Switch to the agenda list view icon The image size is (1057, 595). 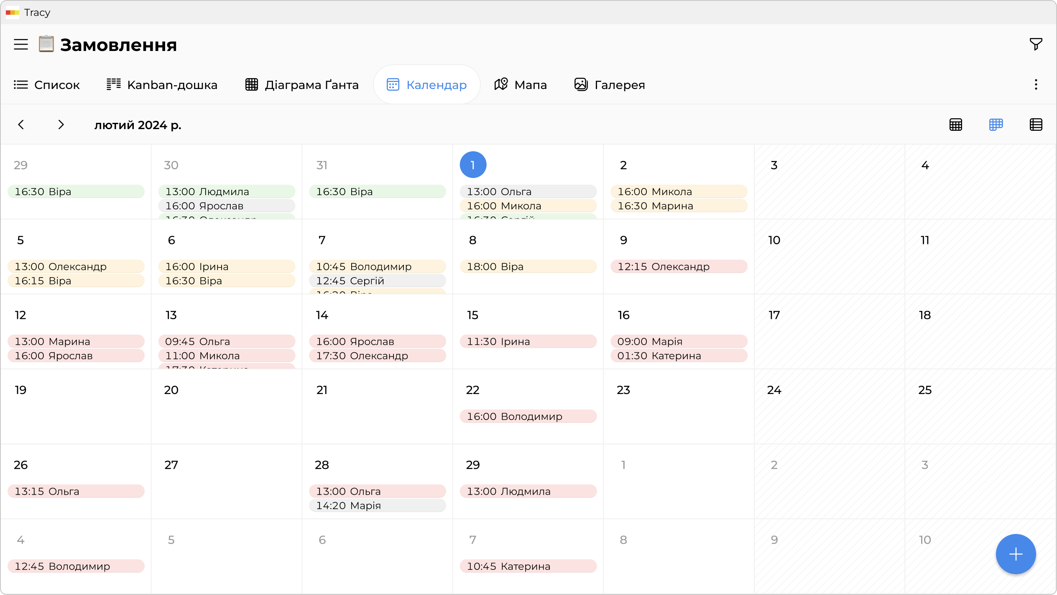tap(1036, 125)
